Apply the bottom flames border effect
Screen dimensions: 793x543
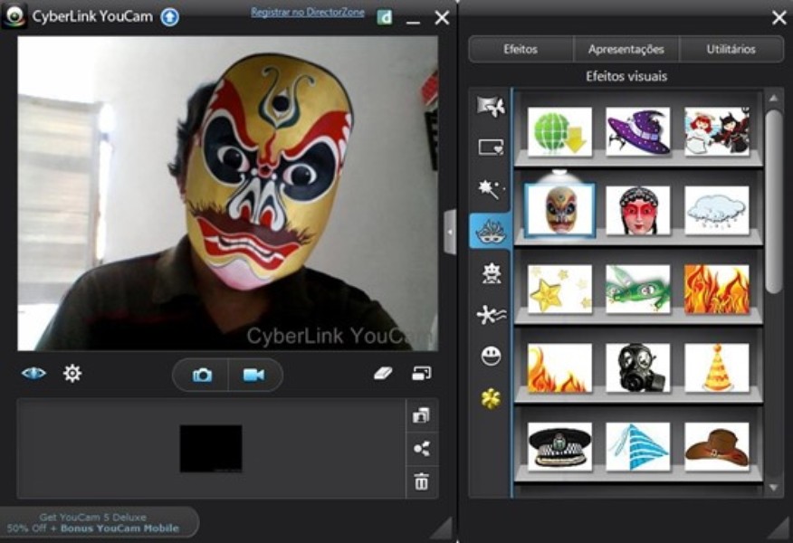pos(559,368)
